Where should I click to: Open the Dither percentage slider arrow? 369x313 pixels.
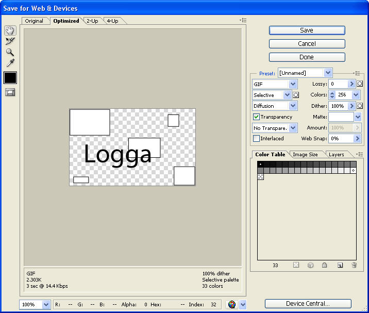pyautogui.click(x=351, y=106)
